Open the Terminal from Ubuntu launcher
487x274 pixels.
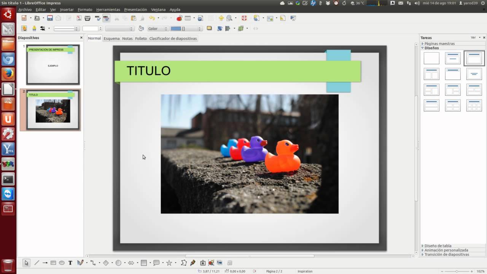(x=8, y=178)
